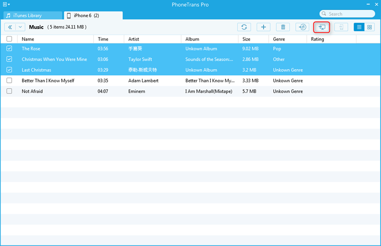Uncheck the song The Rose
The width and height of the screenshot is (381, 246).
pyautogui.click(x=10, y=49)
